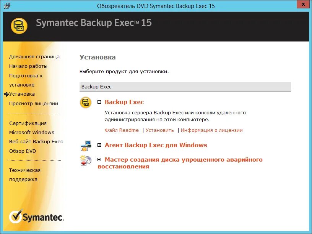Click the description Установка сервера Backup Exec
The width and height of the screenshot is (312, 234).
pos(175,116)
